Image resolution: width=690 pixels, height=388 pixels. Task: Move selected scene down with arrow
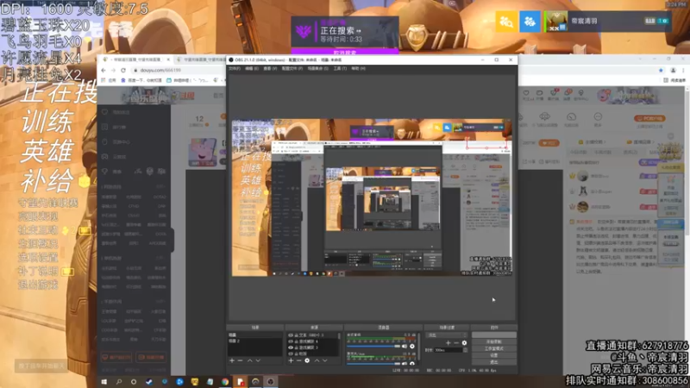pos(258,360)
